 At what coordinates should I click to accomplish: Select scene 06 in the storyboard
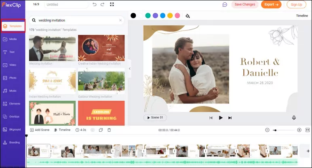coord(190,151)
